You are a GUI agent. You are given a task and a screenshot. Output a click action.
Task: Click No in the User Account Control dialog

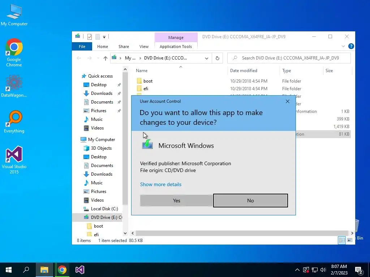click(x=250, y=201)
